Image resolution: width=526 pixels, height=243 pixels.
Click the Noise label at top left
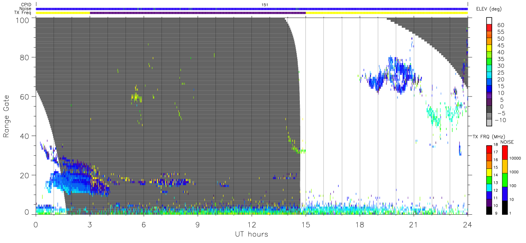26,9
